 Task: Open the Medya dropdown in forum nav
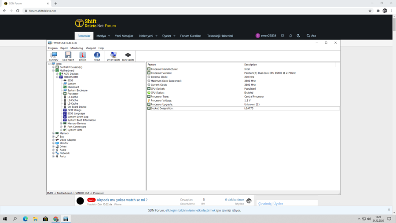[103, 36]
